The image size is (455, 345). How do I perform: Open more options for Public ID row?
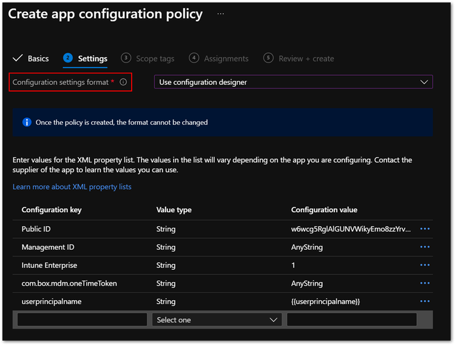425,229
